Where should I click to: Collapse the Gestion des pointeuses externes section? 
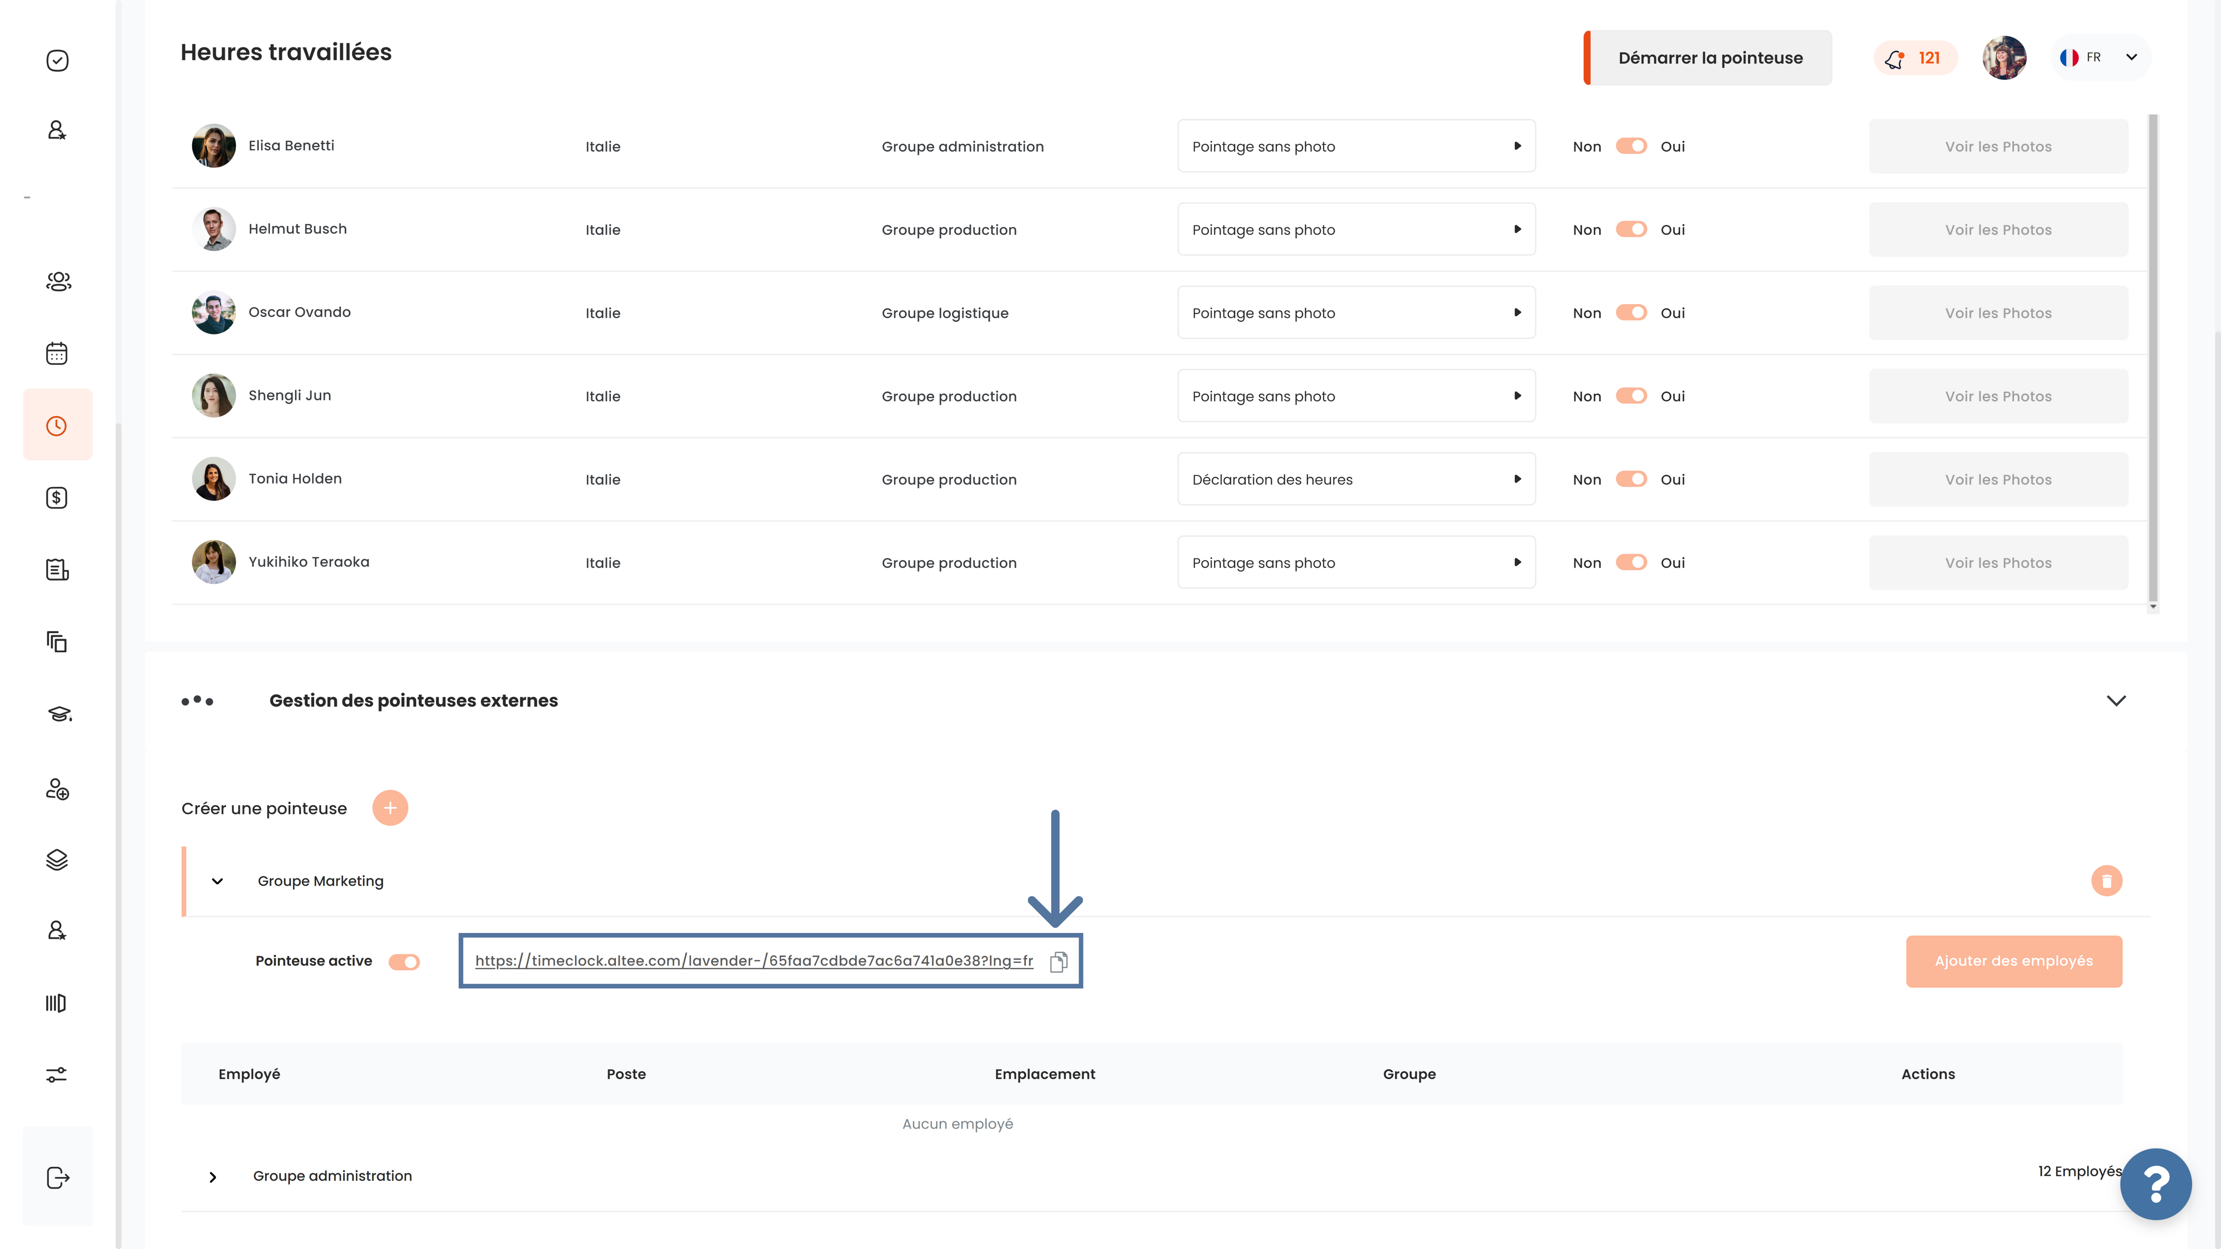(2116, 701)
